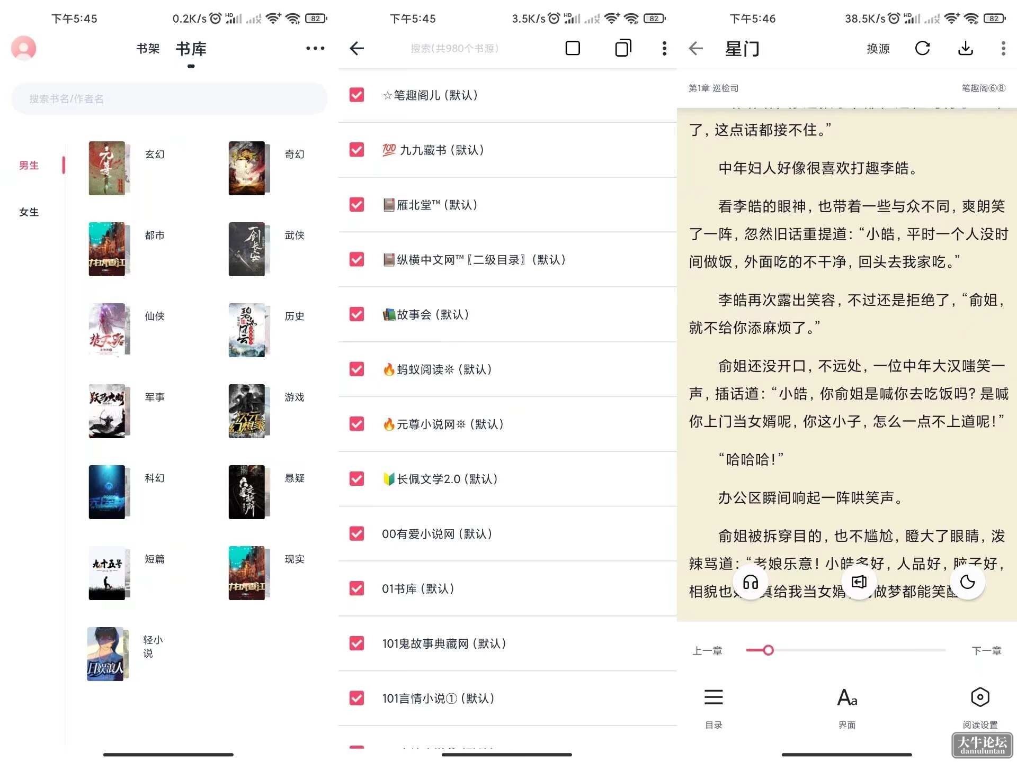
Task: Tap the floating page icon with left arrow
Action: 859,582
